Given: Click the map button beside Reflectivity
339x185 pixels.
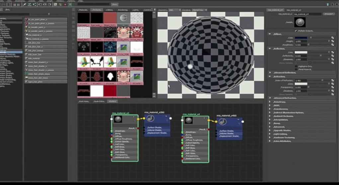Looking at the screenshot, I should click(x=333, y=56).
